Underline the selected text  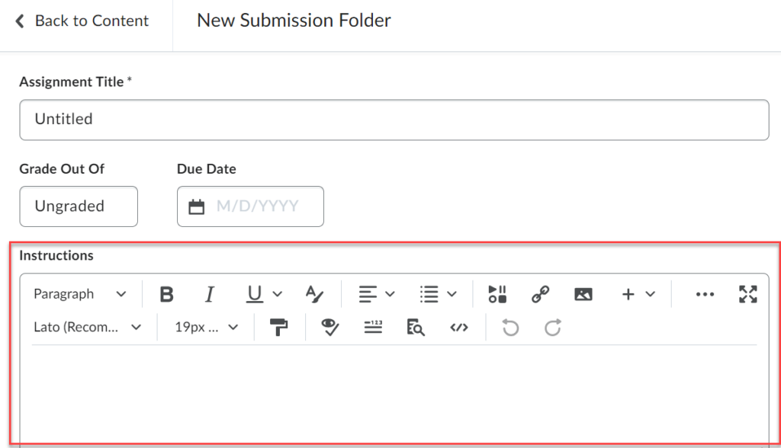[254, 293]
